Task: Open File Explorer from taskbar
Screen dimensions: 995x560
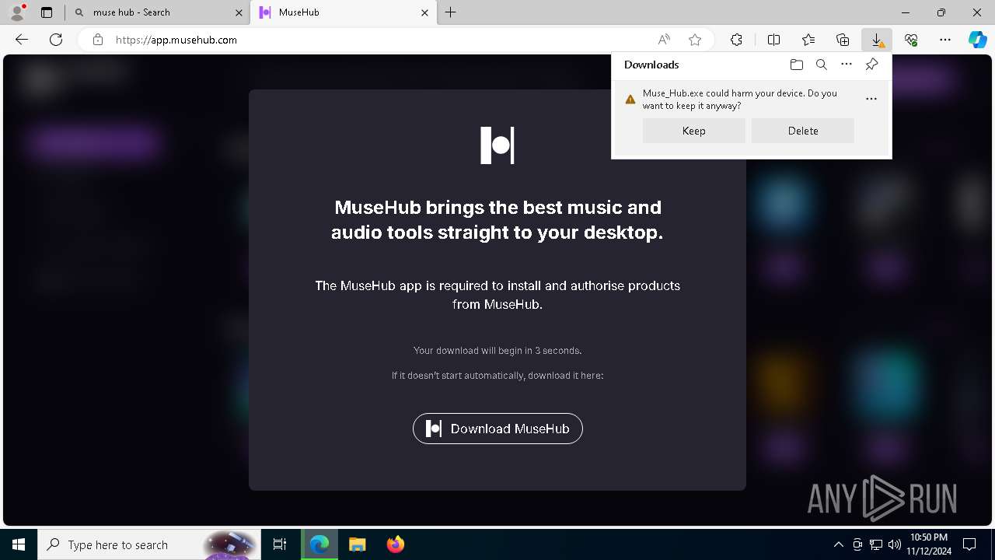Action: [357, 544]
